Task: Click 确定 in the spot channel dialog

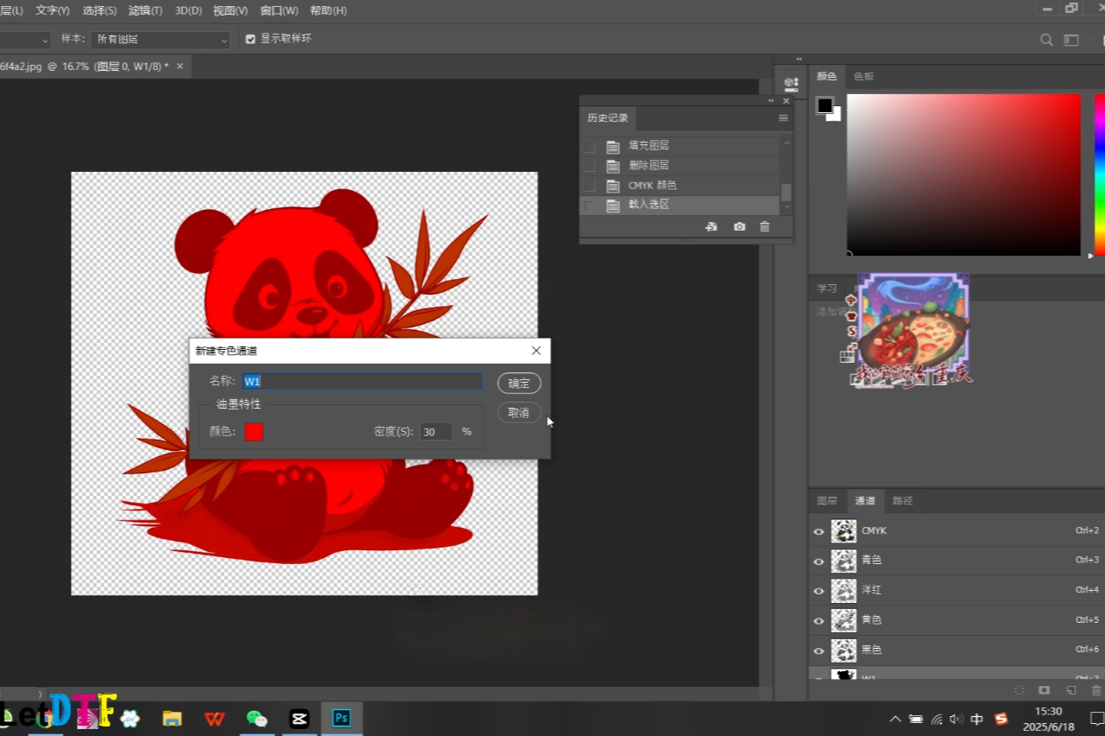Action: pos(518,383)
